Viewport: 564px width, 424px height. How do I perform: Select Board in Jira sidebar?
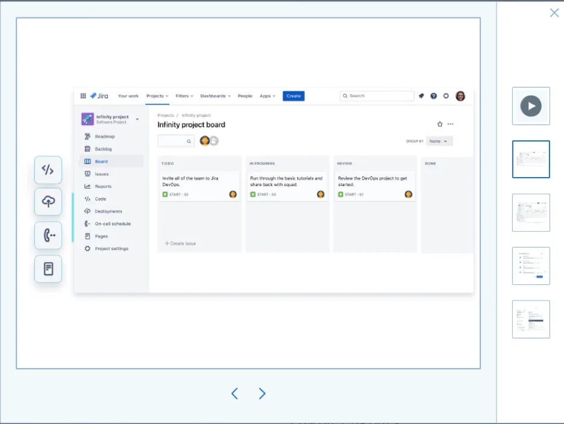point(111,161)
